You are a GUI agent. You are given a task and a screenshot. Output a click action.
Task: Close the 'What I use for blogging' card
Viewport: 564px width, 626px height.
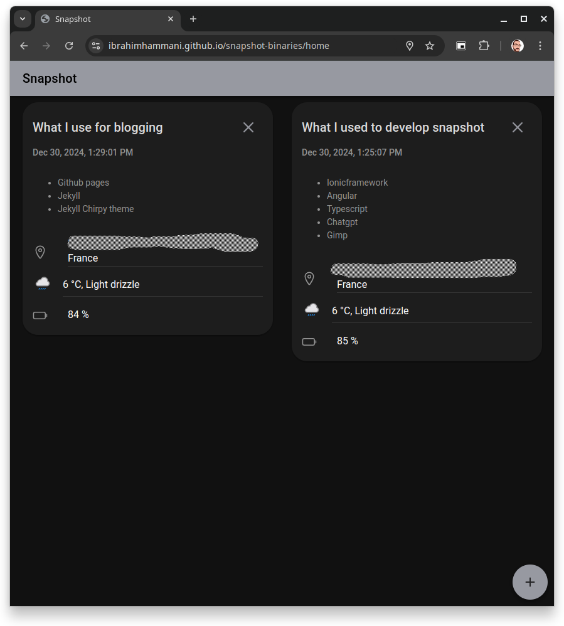coord(248,127)
